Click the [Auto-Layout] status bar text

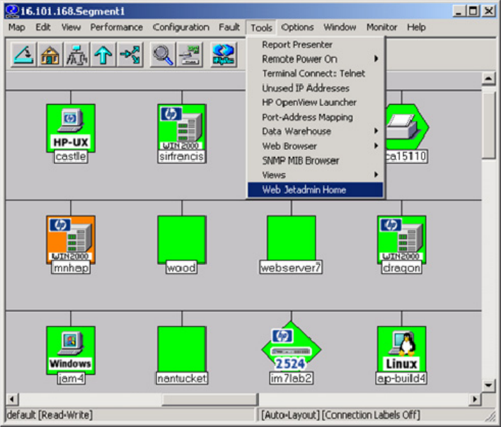[x=290, y=415]
